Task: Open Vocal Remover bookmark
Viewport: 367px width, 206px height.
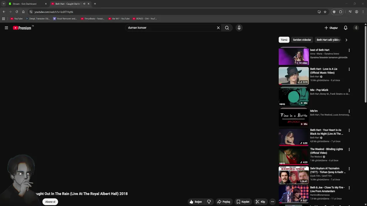Action: pos(65,19)
